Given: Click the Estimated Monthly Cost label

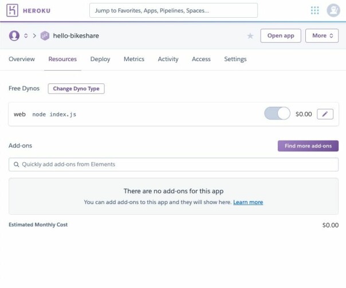Looking at the screenshot, I should (x=38, y=225).
